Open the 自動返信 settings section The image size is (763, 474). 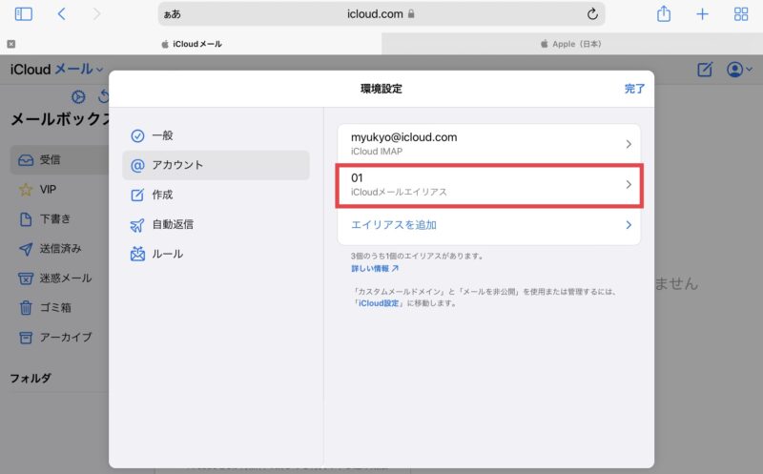point(216,224)
